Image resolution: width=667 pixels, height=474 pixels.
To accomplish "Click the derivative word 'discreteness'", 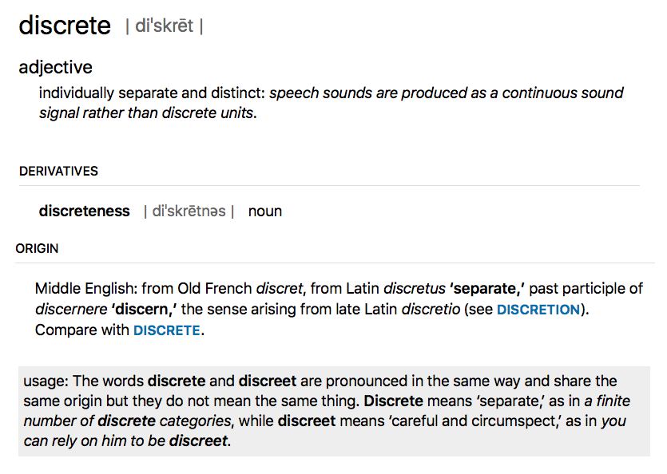I will [84, 211].
